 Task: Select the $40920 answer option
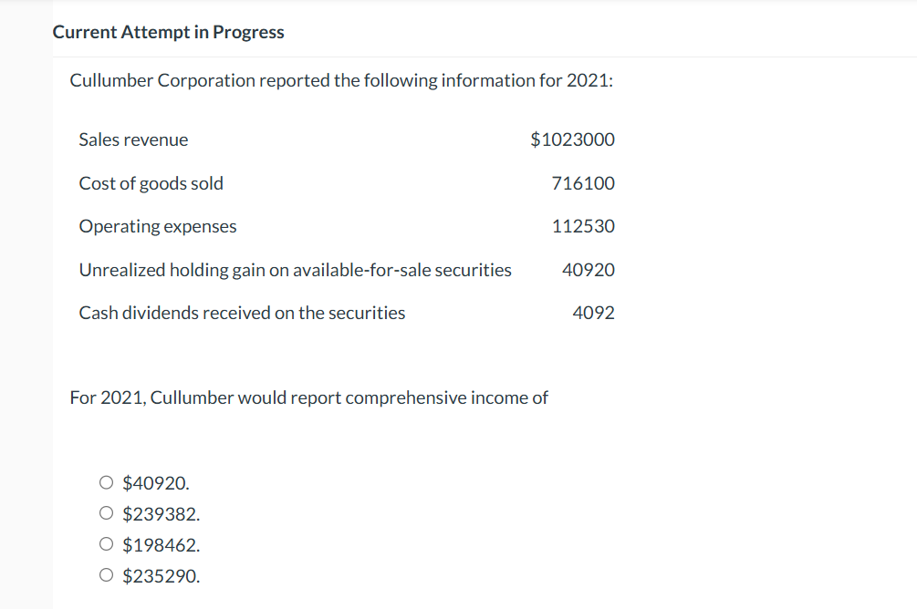click(x=106, y=482)
